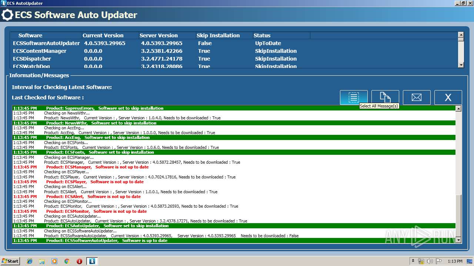This screenshot has width=474, height=266.
Task: Select green ECSAutoUpdater skip installation message
Action: [x=234, y=226]
